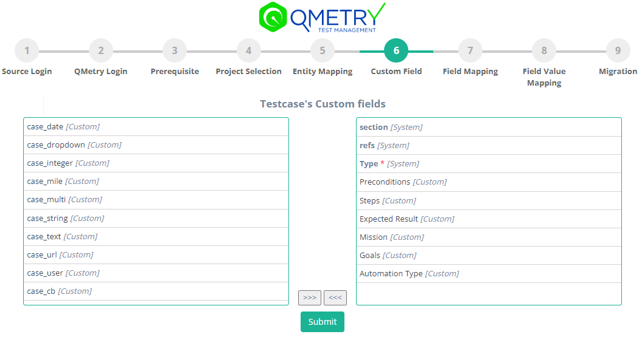Click the Field Value Mapping step label
This screenshot has height=337, width=642.
point(544,77)
